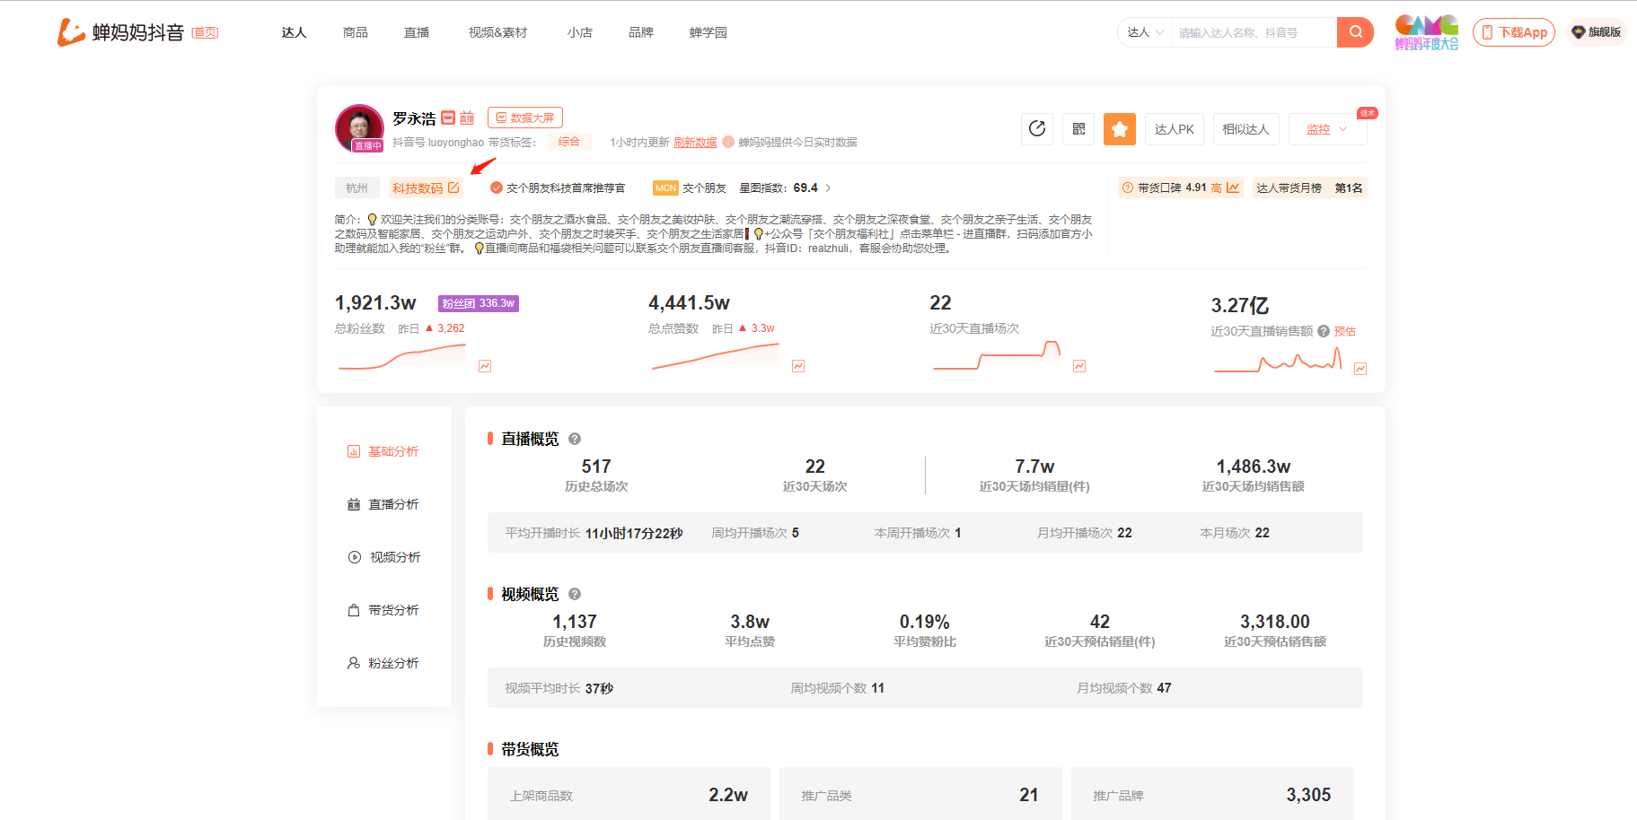Toggle the orange star favorite button
1637x820 pixels.
[x=1120, y=129]
